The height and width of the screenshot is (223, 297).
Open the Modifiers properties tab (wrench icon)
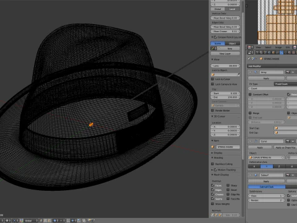point(282,53)
